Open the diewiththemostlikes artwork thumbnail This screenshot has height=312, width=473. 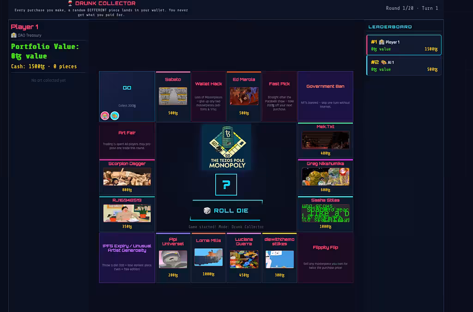point(279,259)
